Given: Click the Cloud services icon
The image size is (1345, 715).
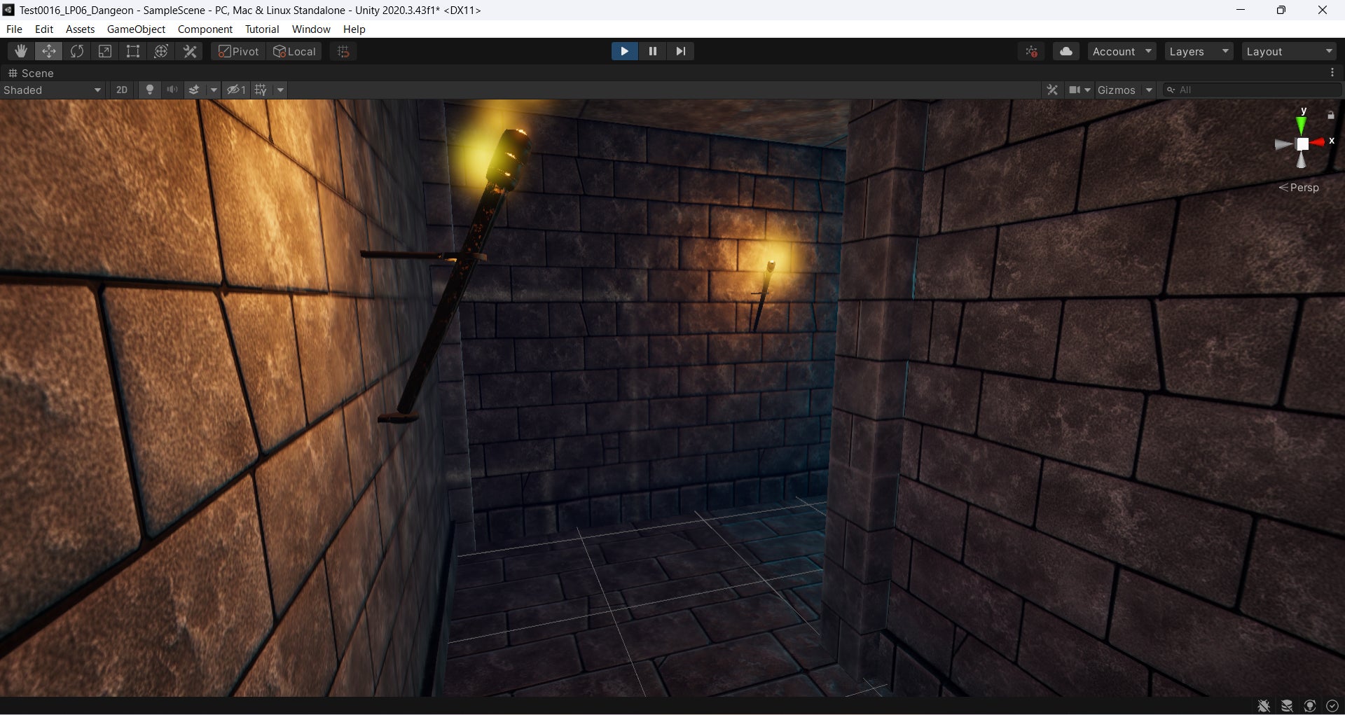Looking at the screenshot, I should point(1065,51).
